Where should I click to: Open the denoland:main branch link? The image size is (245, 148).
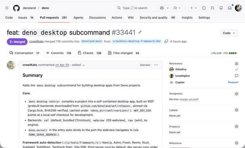[x=92, y=41]
